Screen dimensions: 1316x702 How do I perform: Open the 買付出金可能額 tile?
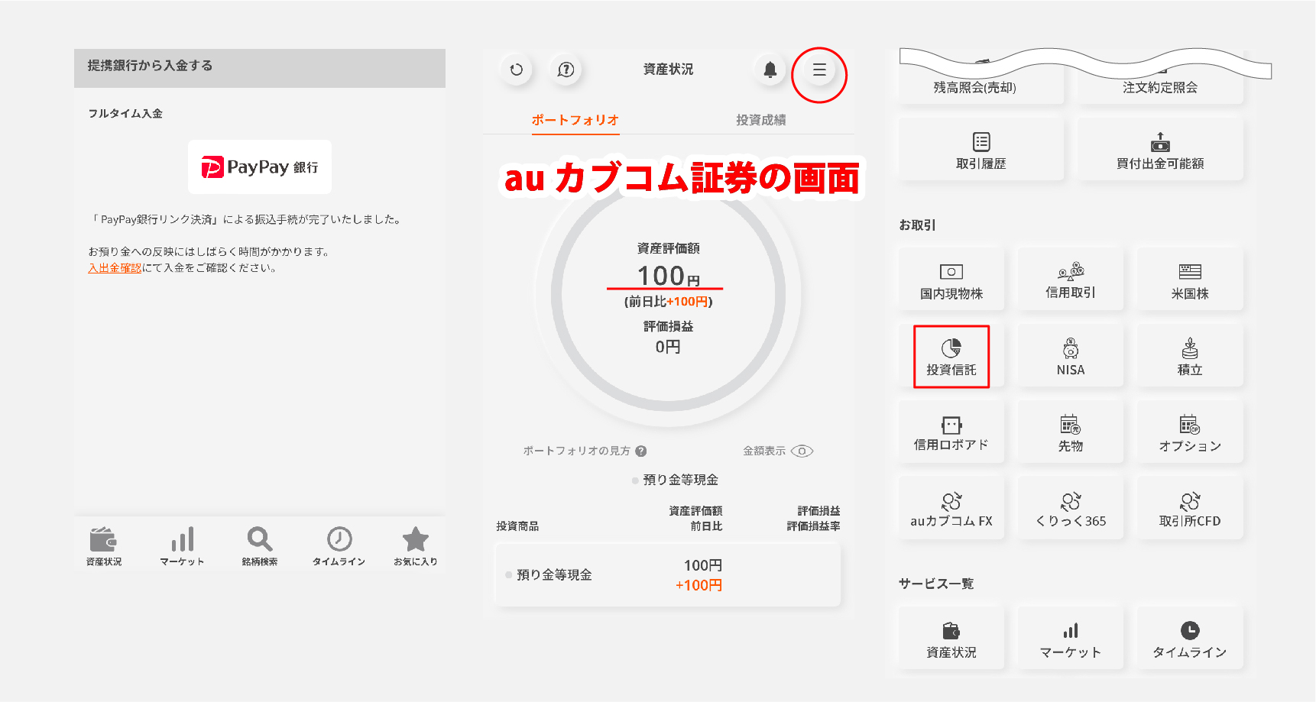1160,150
